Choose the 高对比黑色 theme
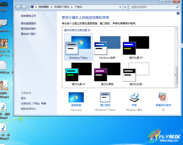This screenshot has width=183, height=145. [107, 74]
